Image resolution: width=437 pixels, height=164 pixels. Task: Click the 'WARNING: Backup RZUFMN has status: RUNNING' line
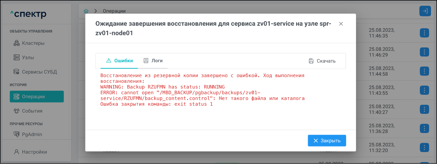162,87
